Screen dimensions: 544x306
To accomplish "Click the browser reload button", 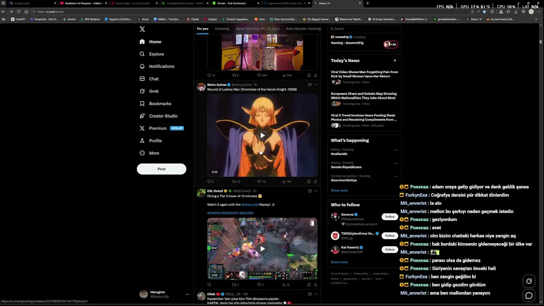I will 19,11.
